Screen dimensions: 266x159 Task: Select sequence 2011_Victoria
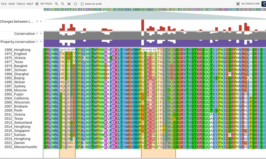click(15, 115)
